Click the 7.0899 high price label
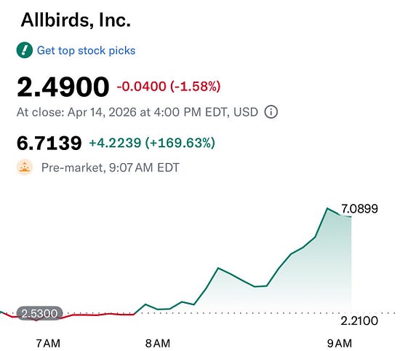400x351 pixels. (x=359, y=209)
